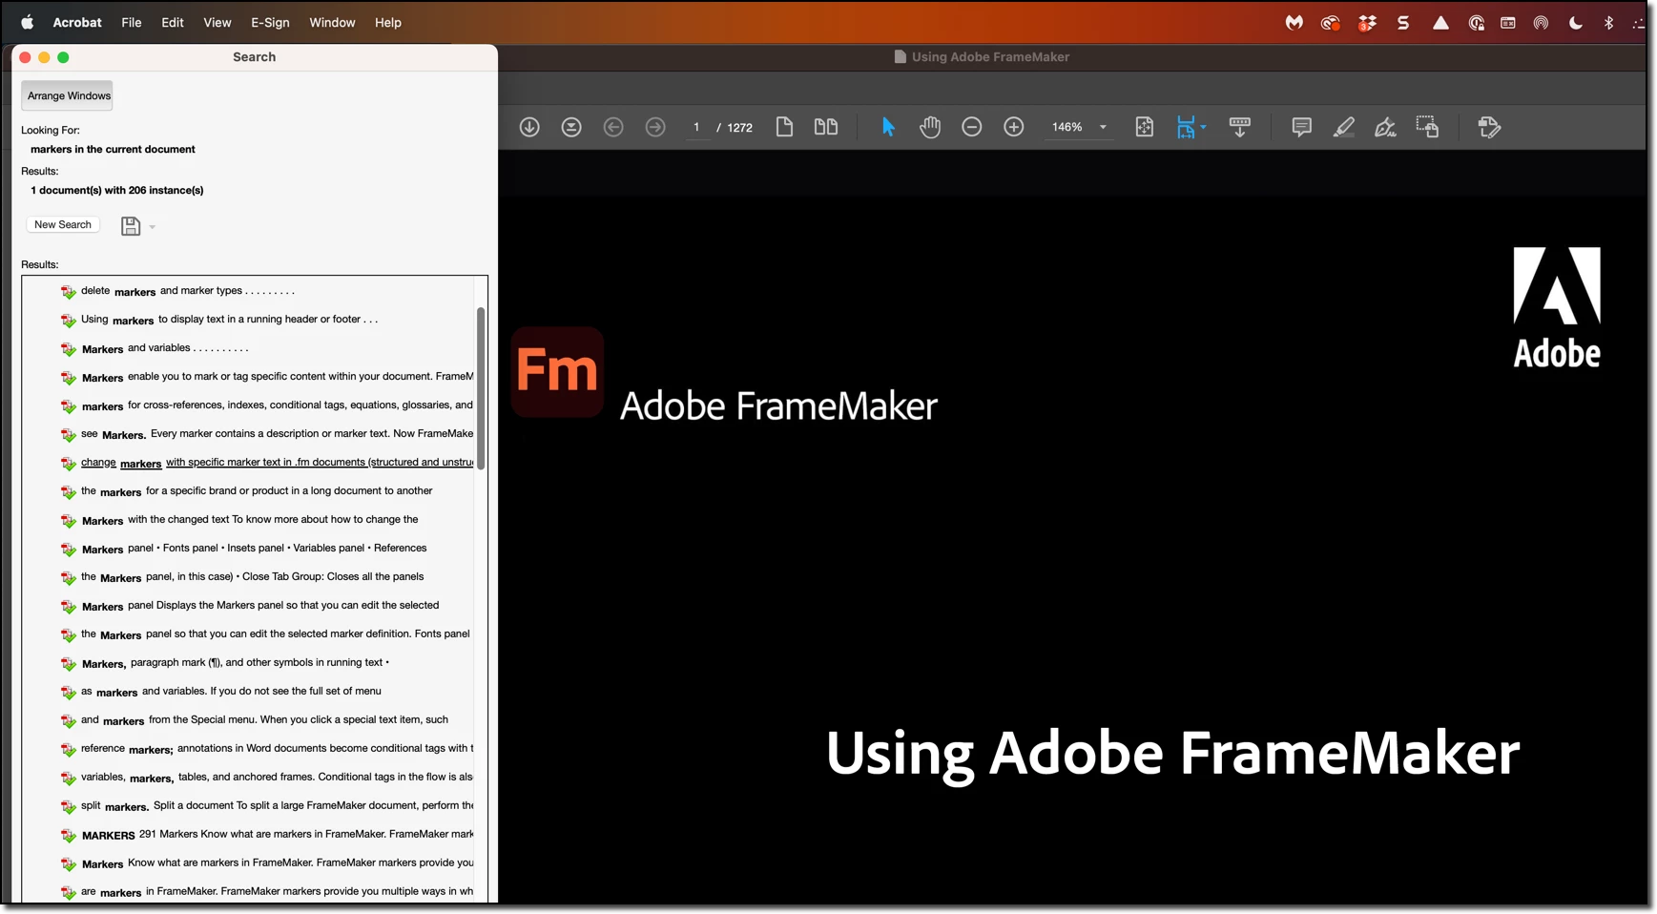The image size is (1657, 914).
Task: Click the go to next page arrow icon
Action: pyautogui.click(x=529, y=127)
